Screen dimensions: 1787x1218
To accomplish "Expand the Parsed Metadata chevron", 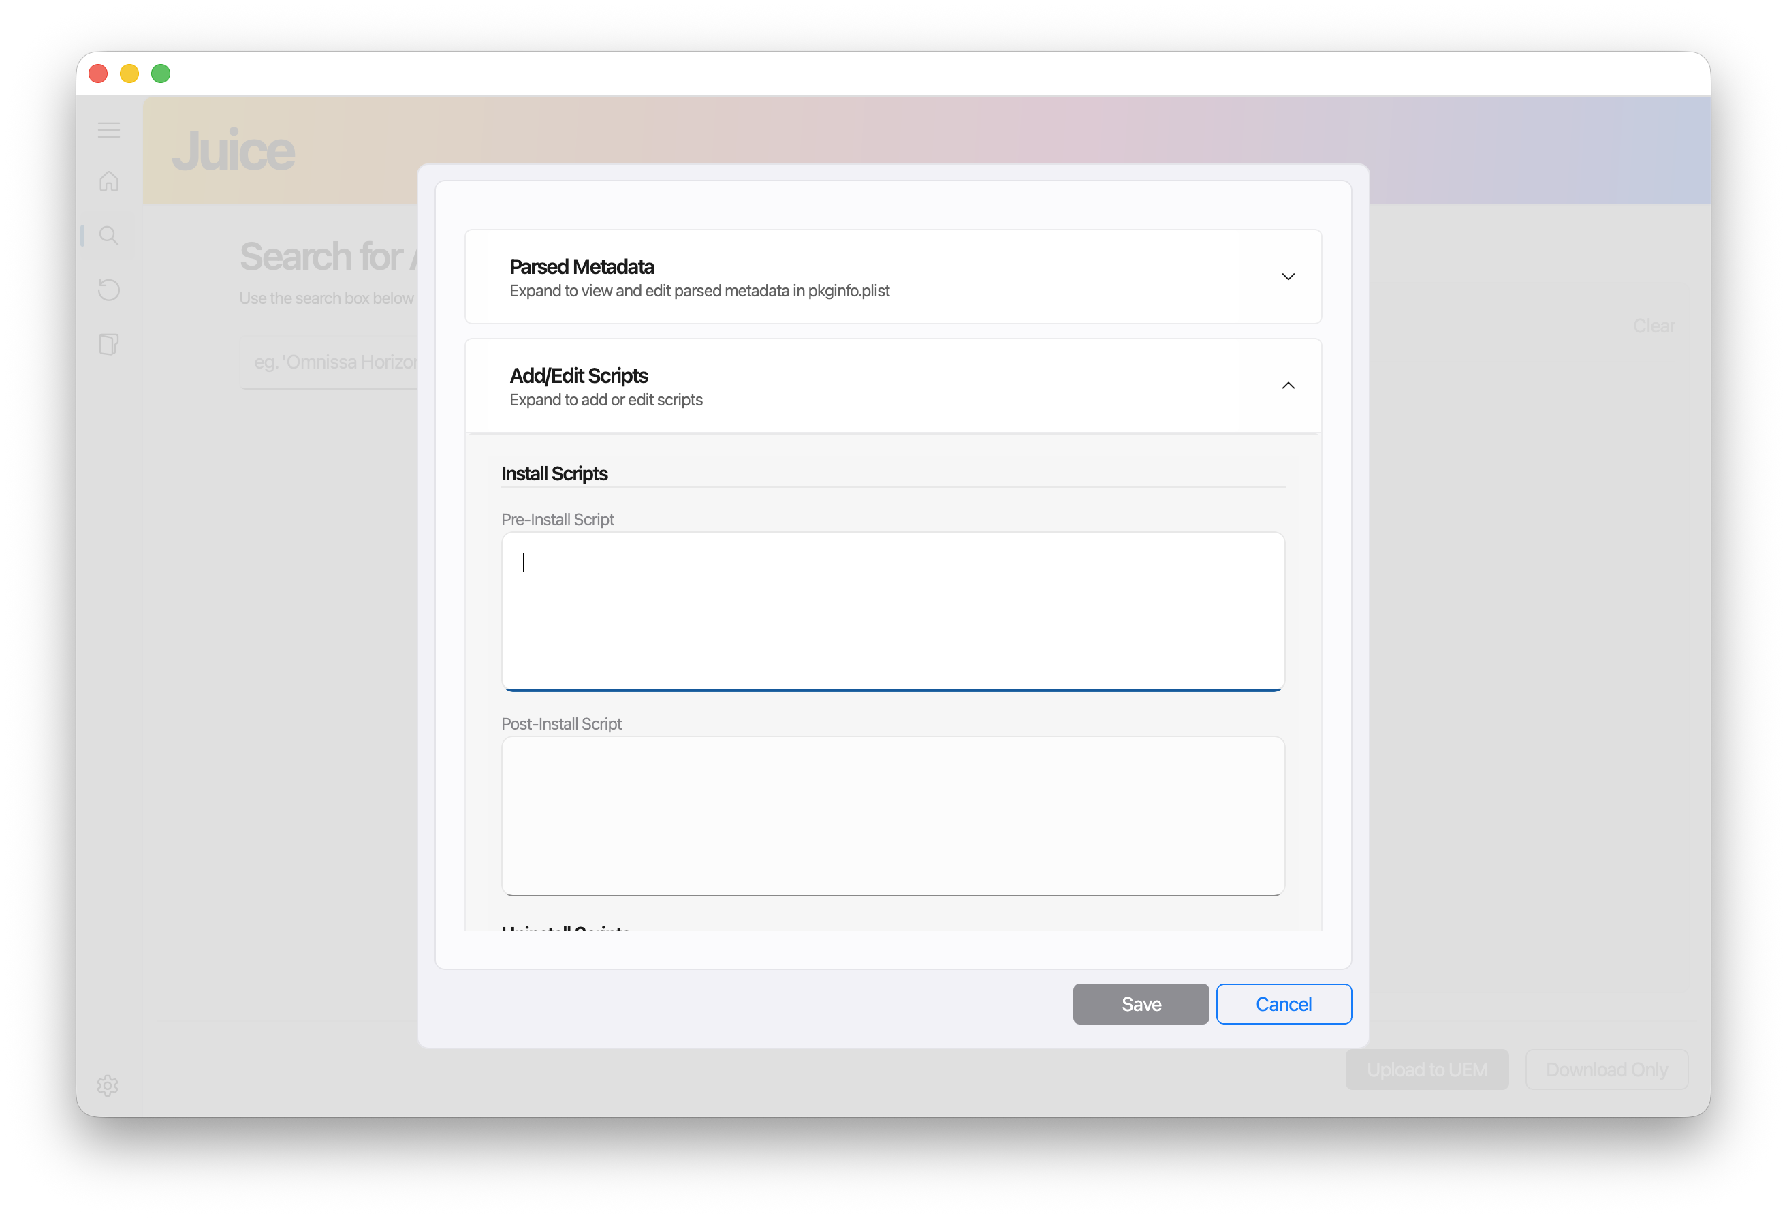I will click(1288, 277).
